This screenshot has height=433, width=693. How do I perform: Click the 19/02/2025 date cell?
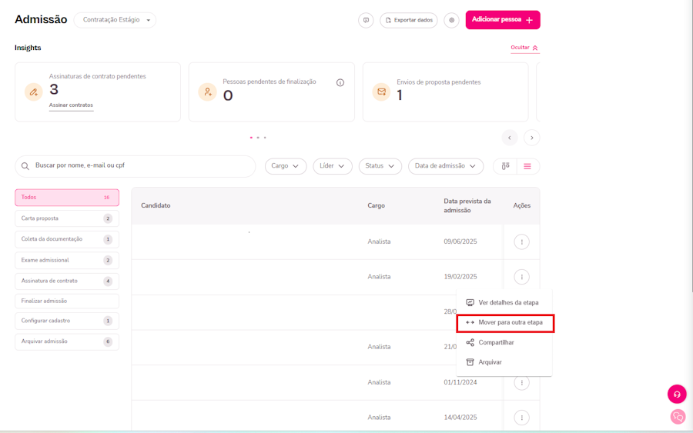(x=460, y=277)
